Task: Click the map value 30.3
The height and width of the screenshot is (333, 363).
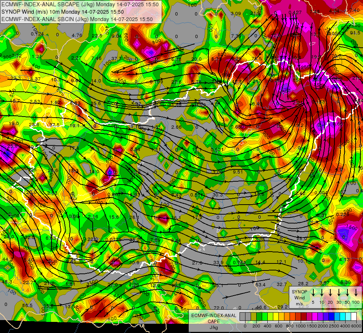Action: pyautogui.click(x=218, y=195)
